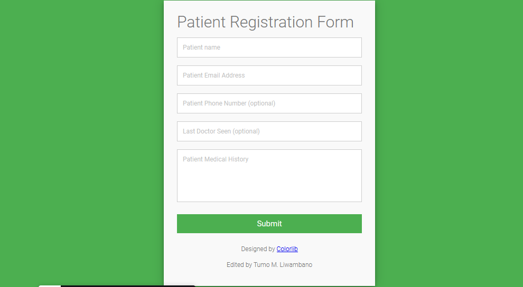Click the Patient Email Address placeholder text
This screenshot has height=287, width=523.
coord(214,75)
